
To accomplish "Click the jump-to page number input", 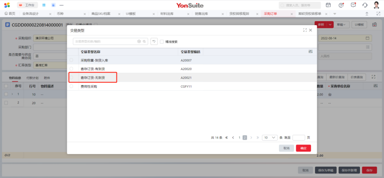I will [299, 138].
